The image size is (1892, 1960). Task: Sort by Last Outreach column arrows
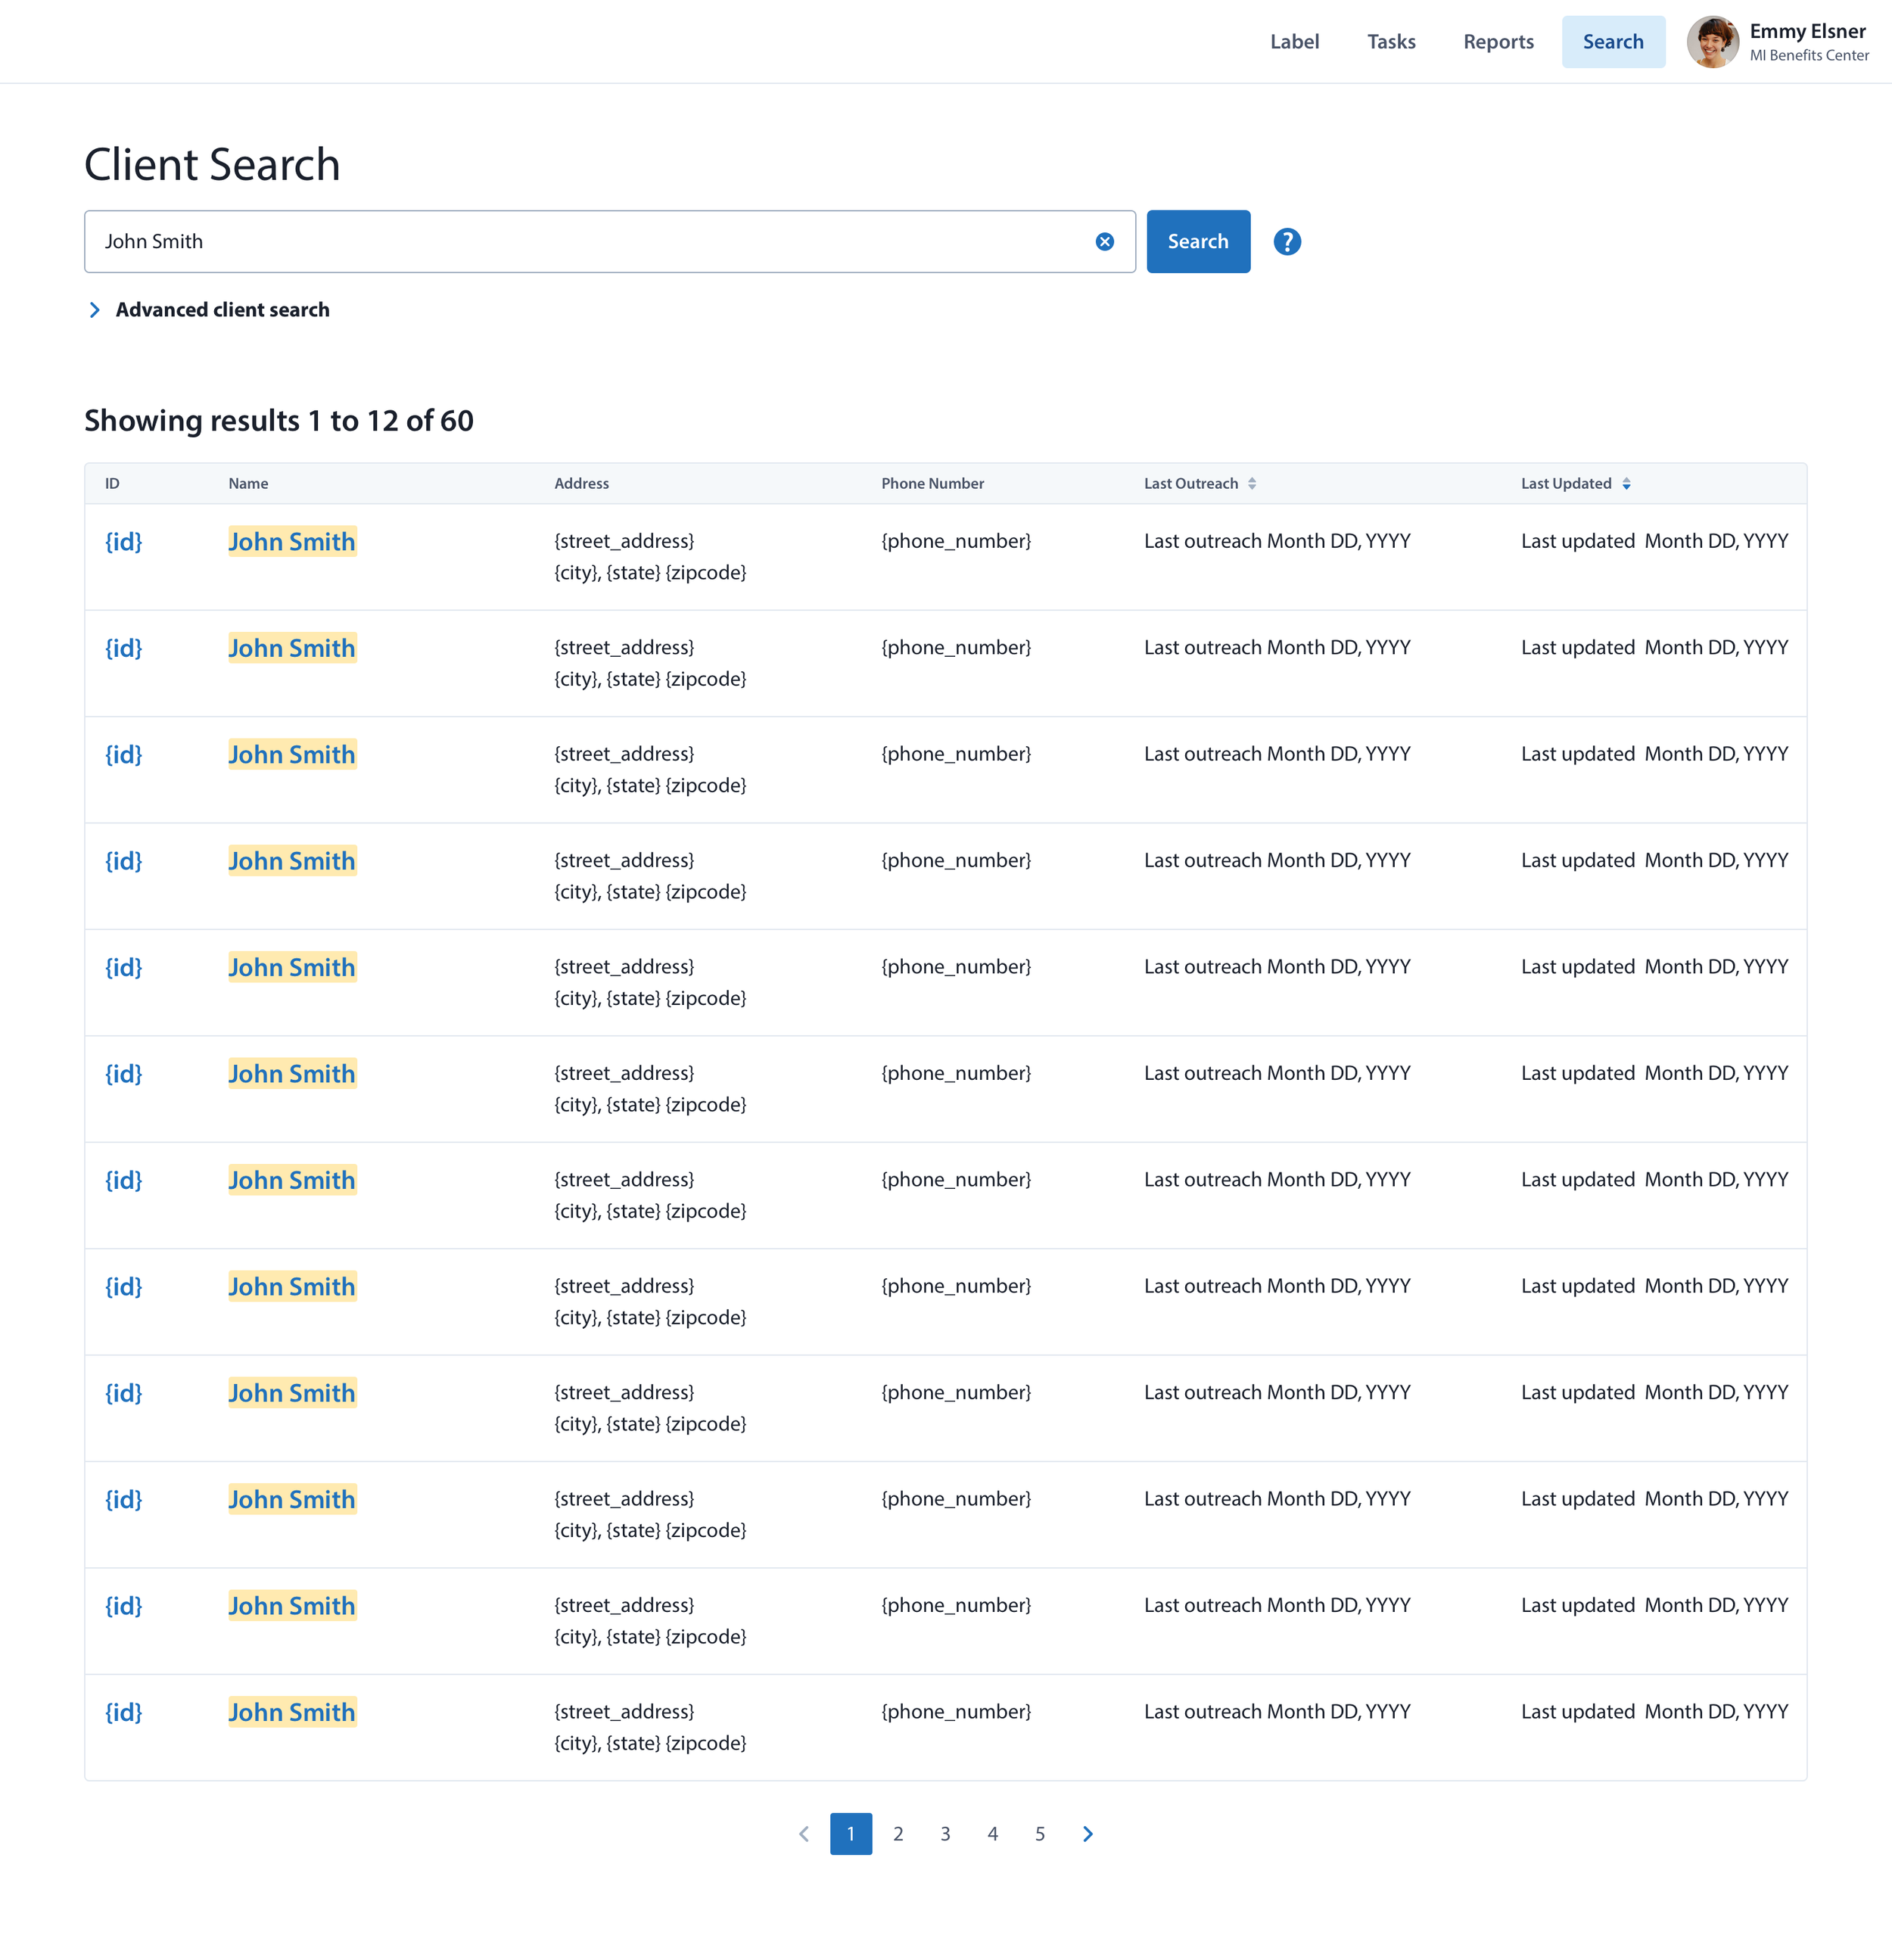[x=1252, y=484]
